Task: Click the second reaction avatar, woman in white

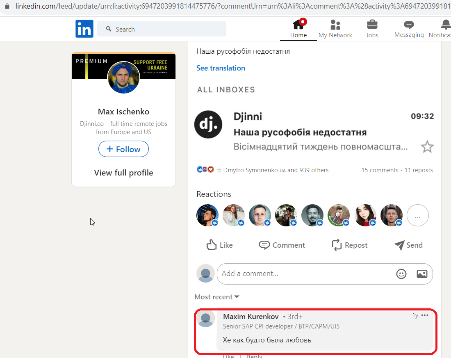Action: pyautogui.click(x=234, y=215)
